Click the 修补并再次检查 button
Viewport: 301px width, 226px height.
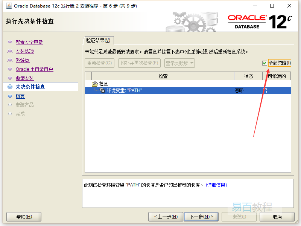pyautogui.click(x=139, y=63)
